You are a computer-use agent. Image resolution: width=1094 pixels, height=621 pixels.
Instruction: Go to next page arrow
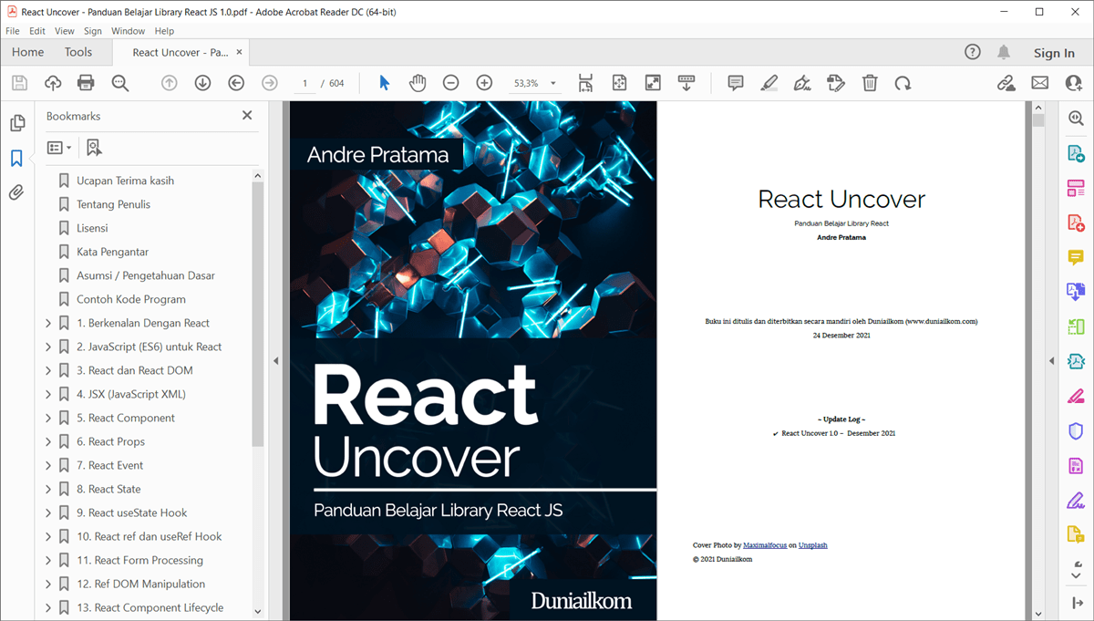pos(202,83)
